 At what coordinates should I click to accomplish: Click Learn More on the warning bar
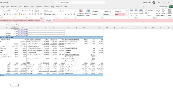click(48, 20)
